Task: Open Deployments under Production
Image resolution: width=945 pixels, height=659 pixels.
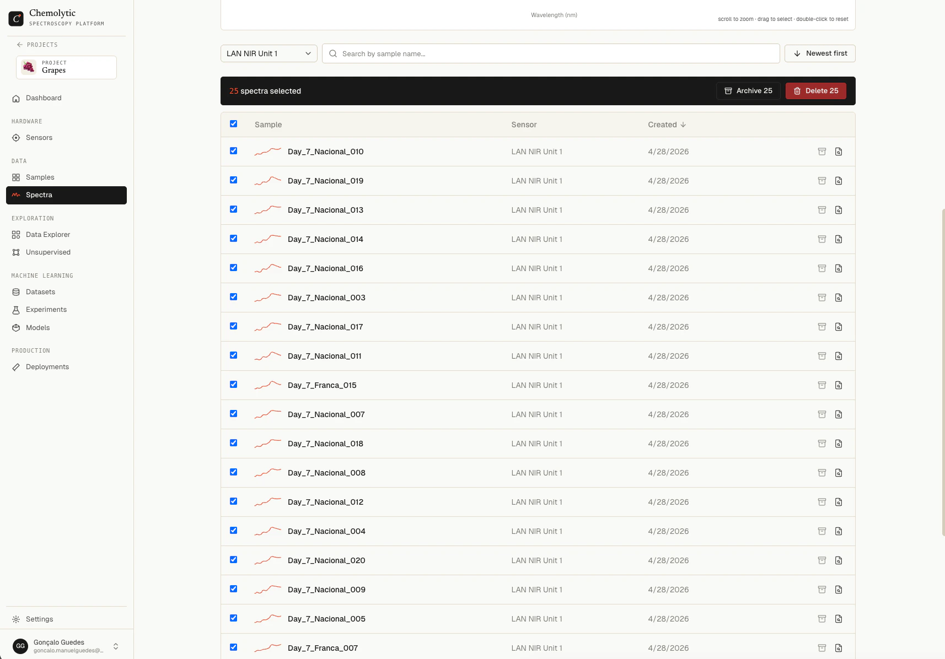Action: tap(66, 367)
